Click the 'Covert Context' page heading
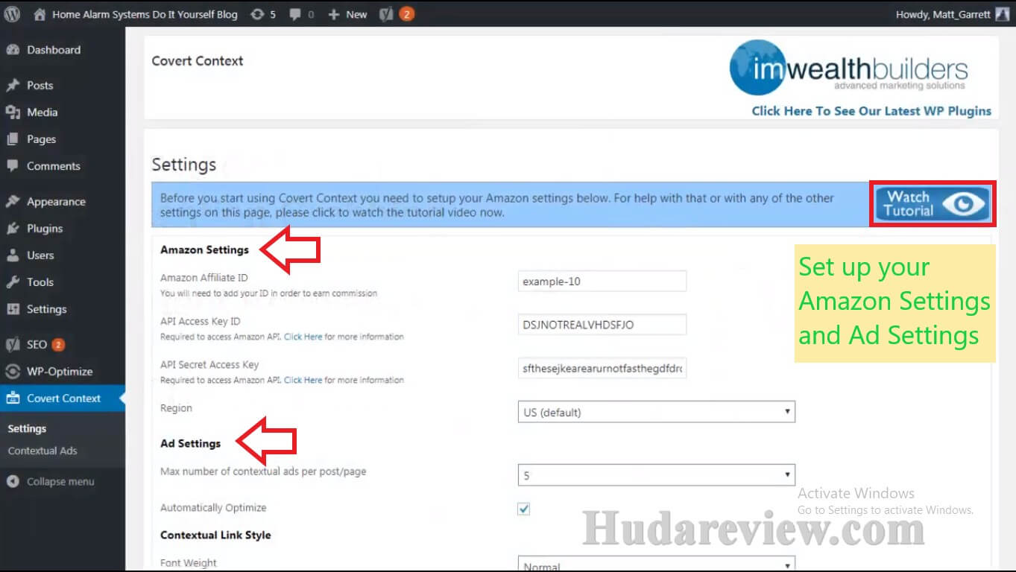Screen dimensions: 1016x572 point(198,61)
